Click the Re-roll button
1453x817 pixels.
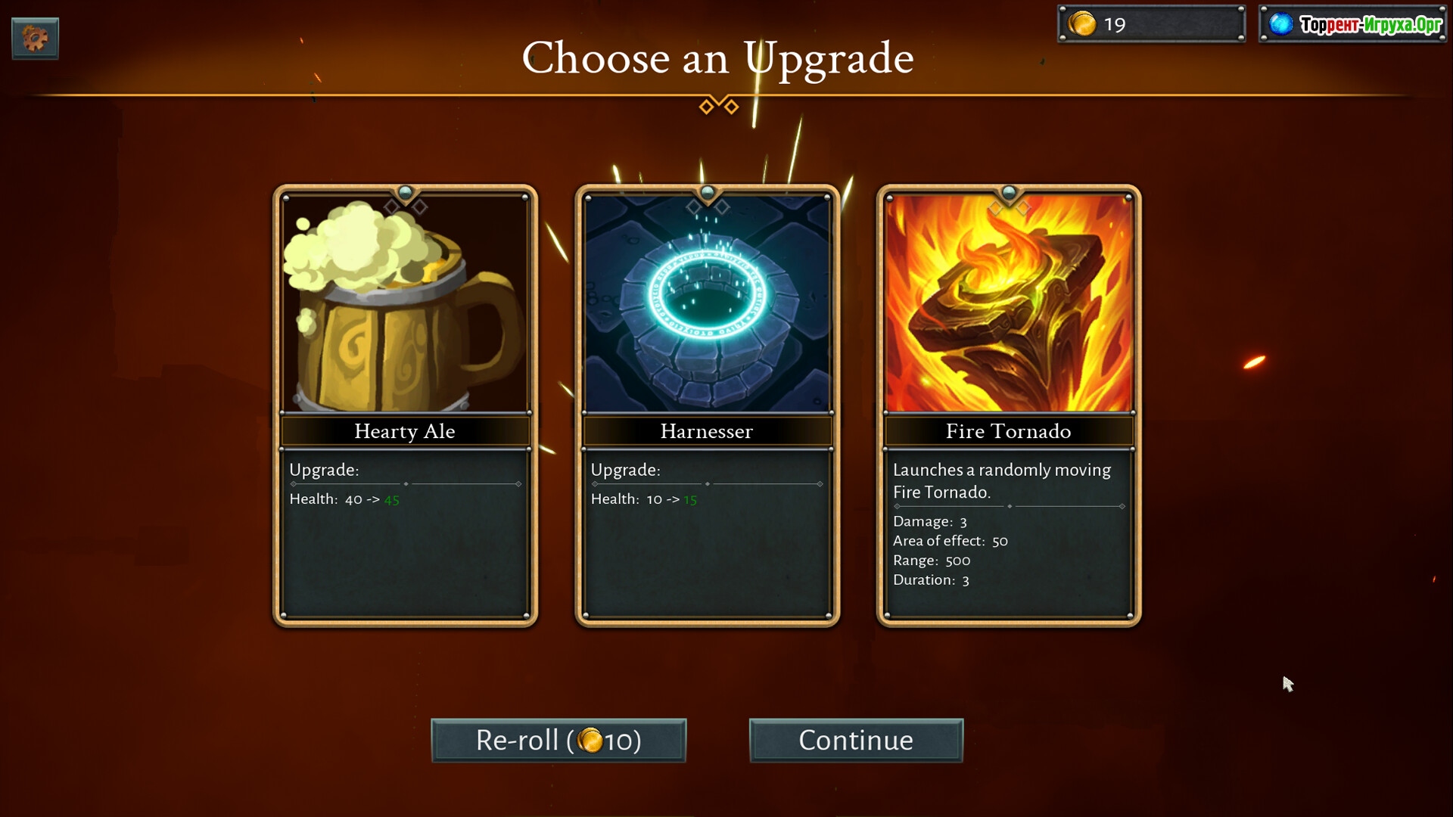click(558, 740)
